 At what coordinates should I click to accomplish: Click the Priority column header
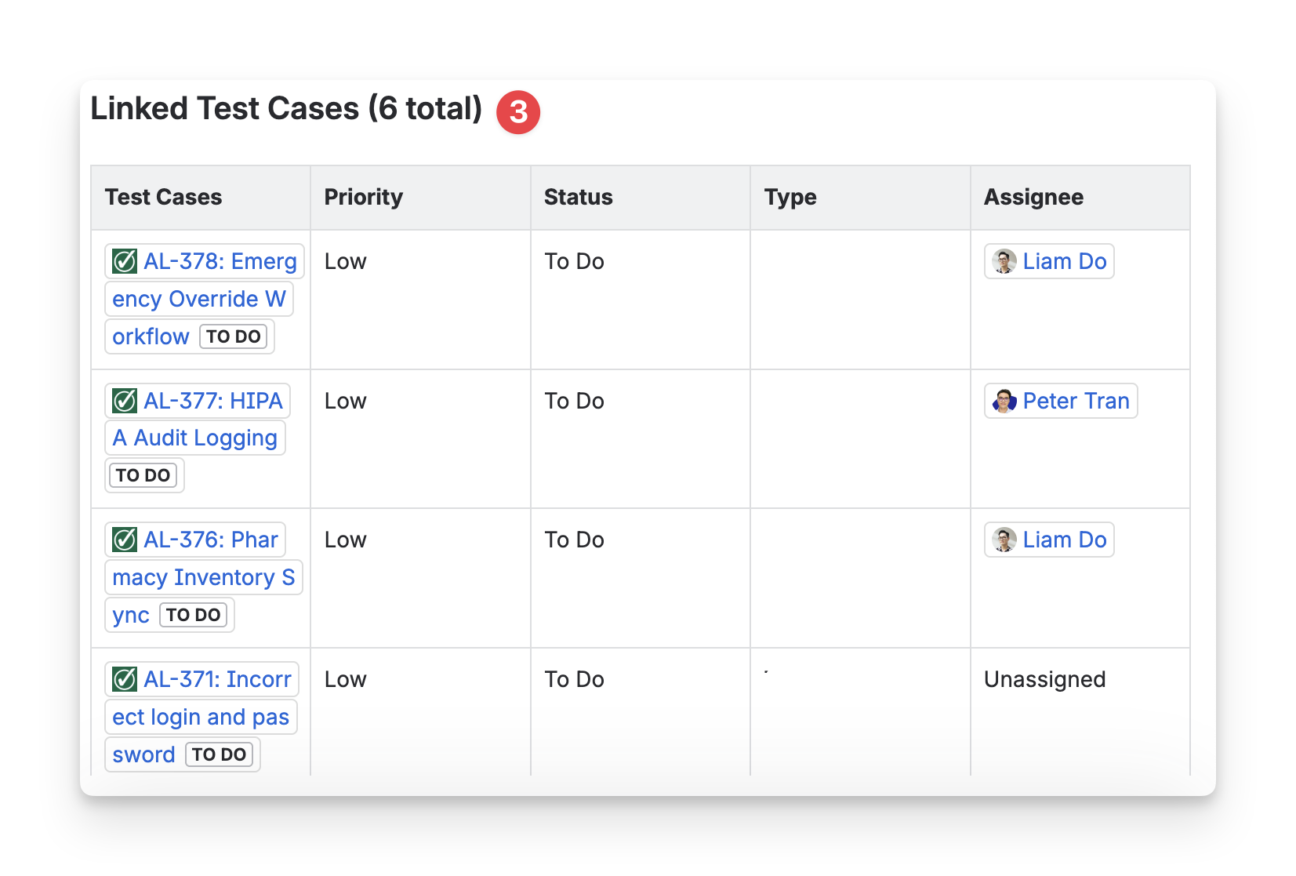363,197
